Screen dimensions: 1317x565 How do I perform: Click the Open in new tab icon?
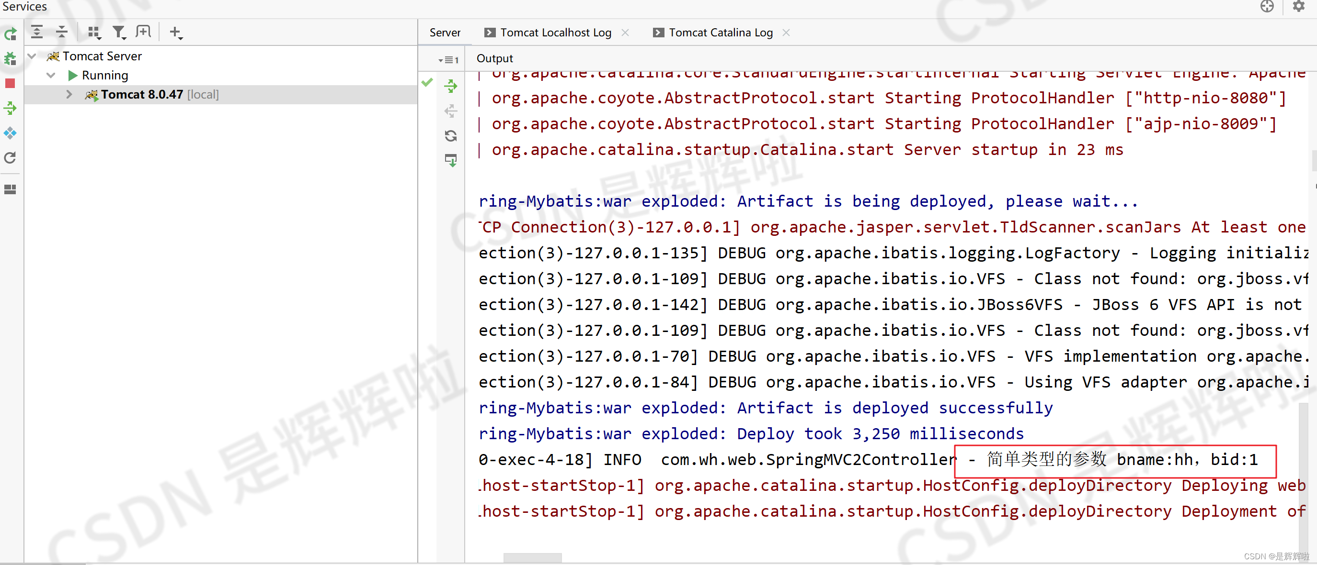pyautogui.click(x=143, y=32)
